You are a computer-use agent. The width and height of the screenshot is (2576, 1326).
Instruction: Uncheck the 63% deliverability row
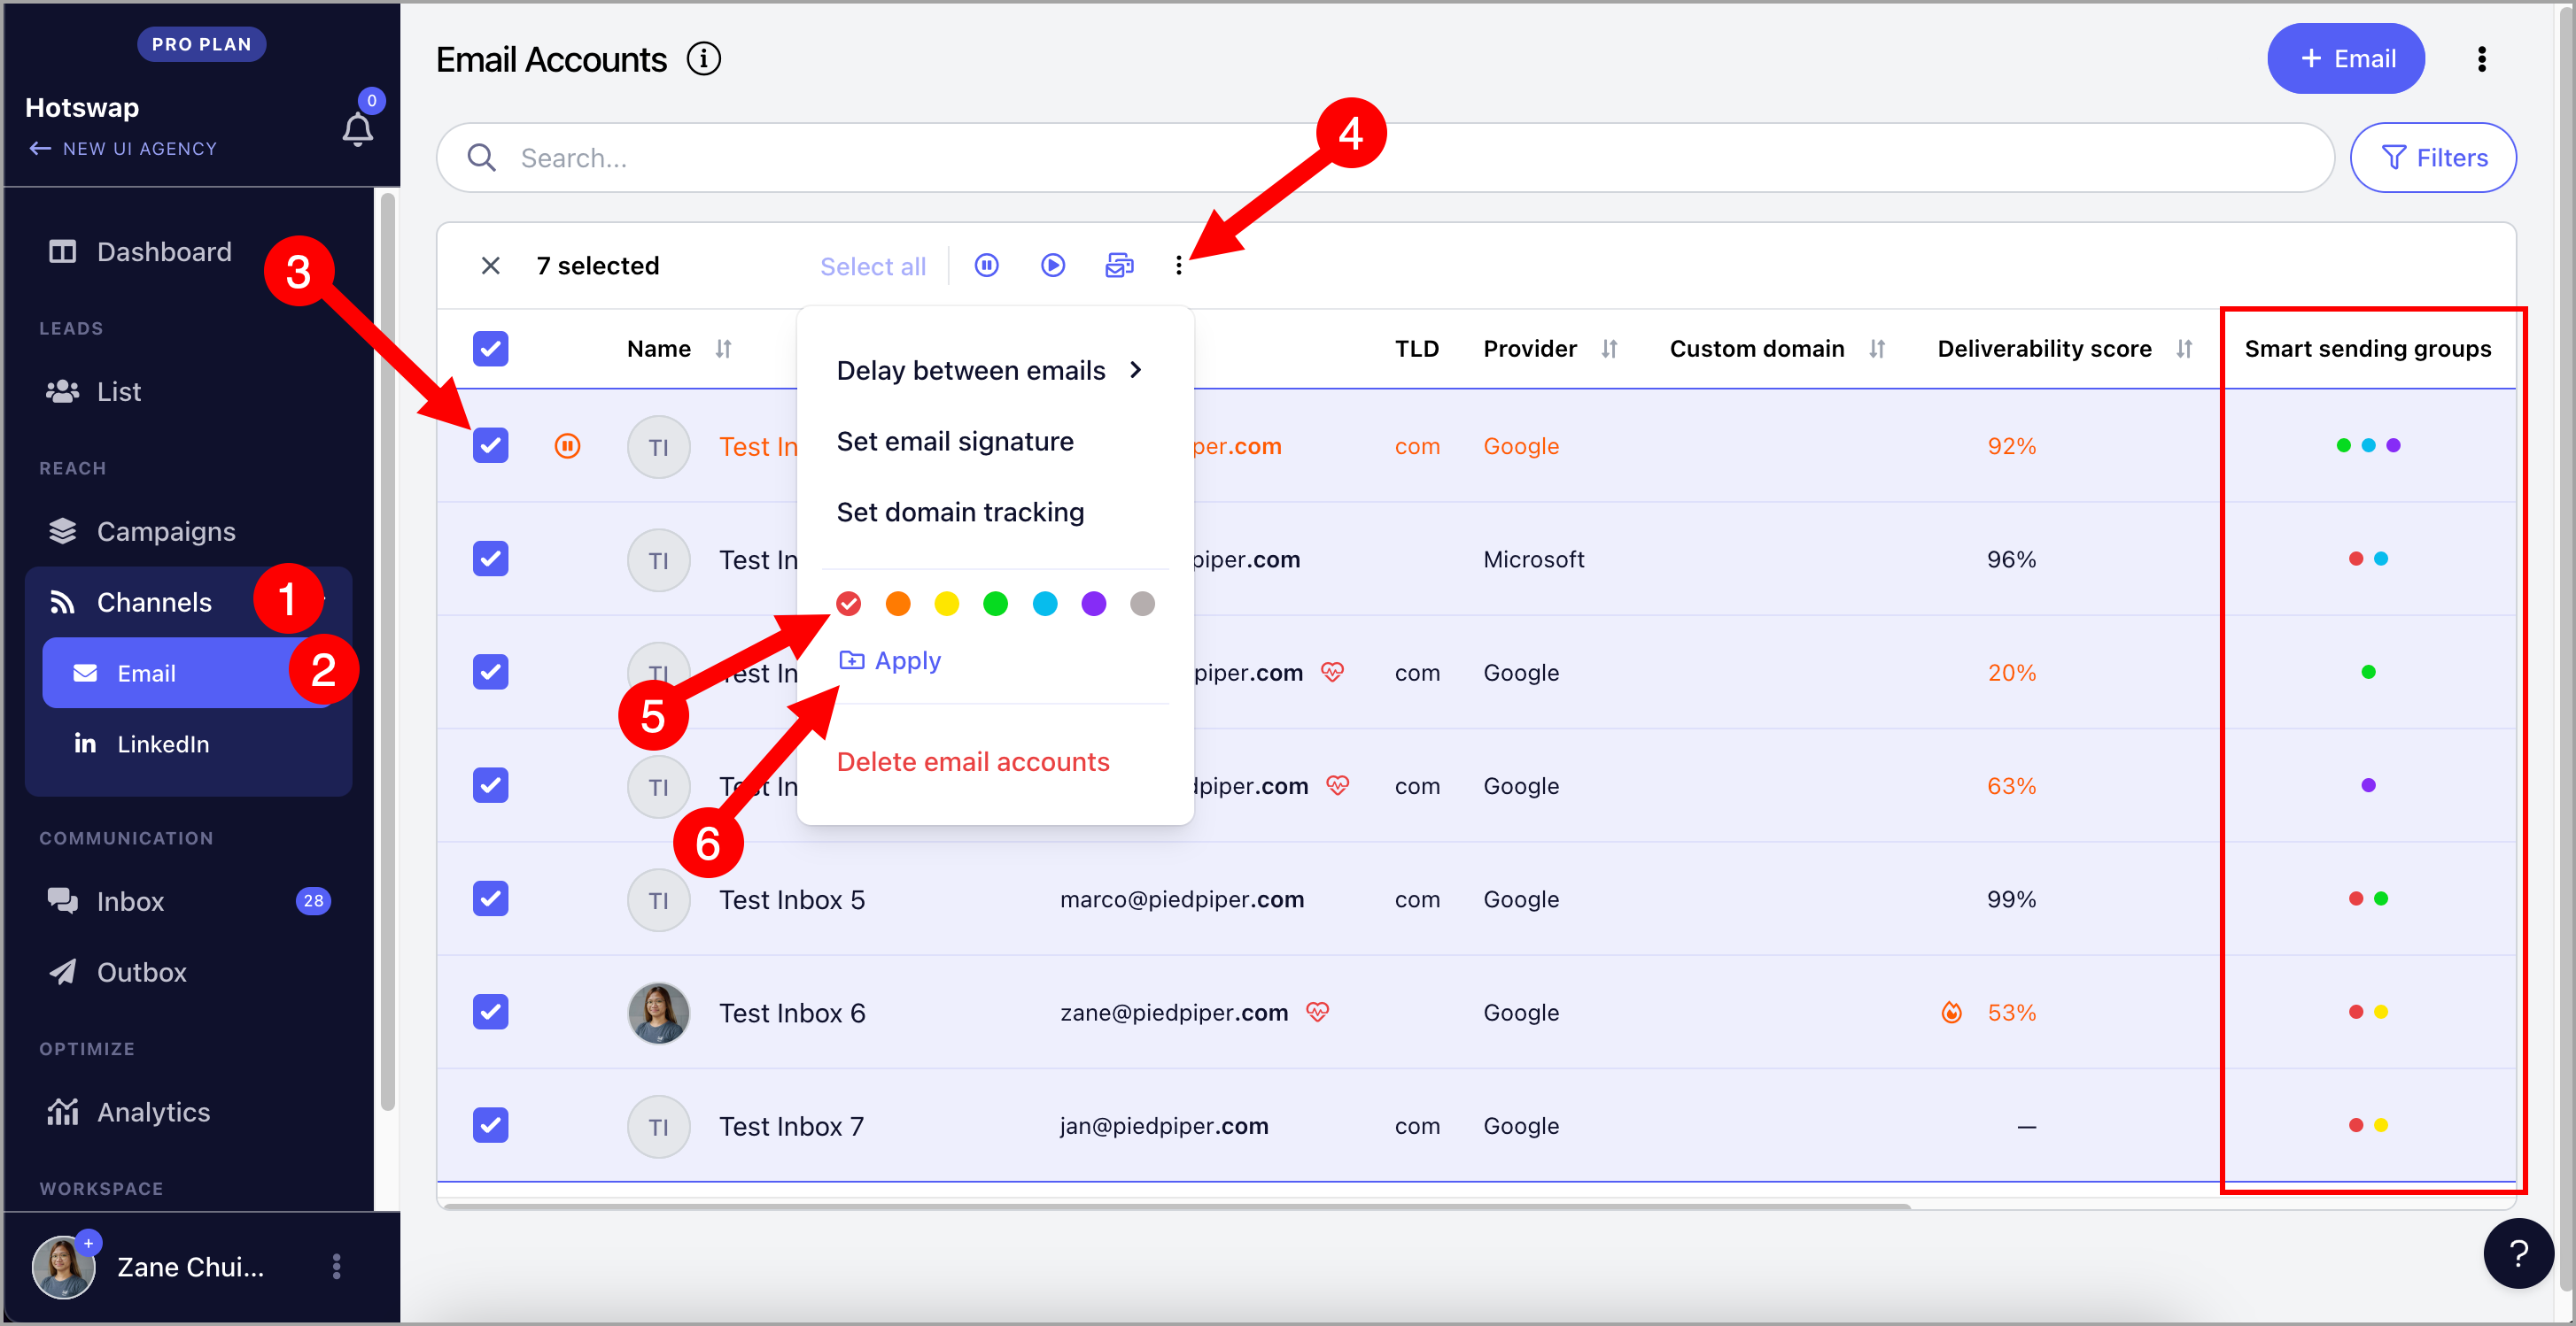point(490,785)
